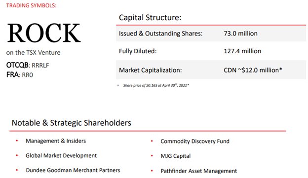Image resolution: width=308 pixels, height=178 pixels.
Task: Click the 127.4 million value
Action: tap(242, 51)
